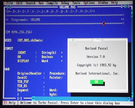Click 'Version 7.0' in About dialog
The width and height of the screenshot is (135, 108).
(96, 57)
